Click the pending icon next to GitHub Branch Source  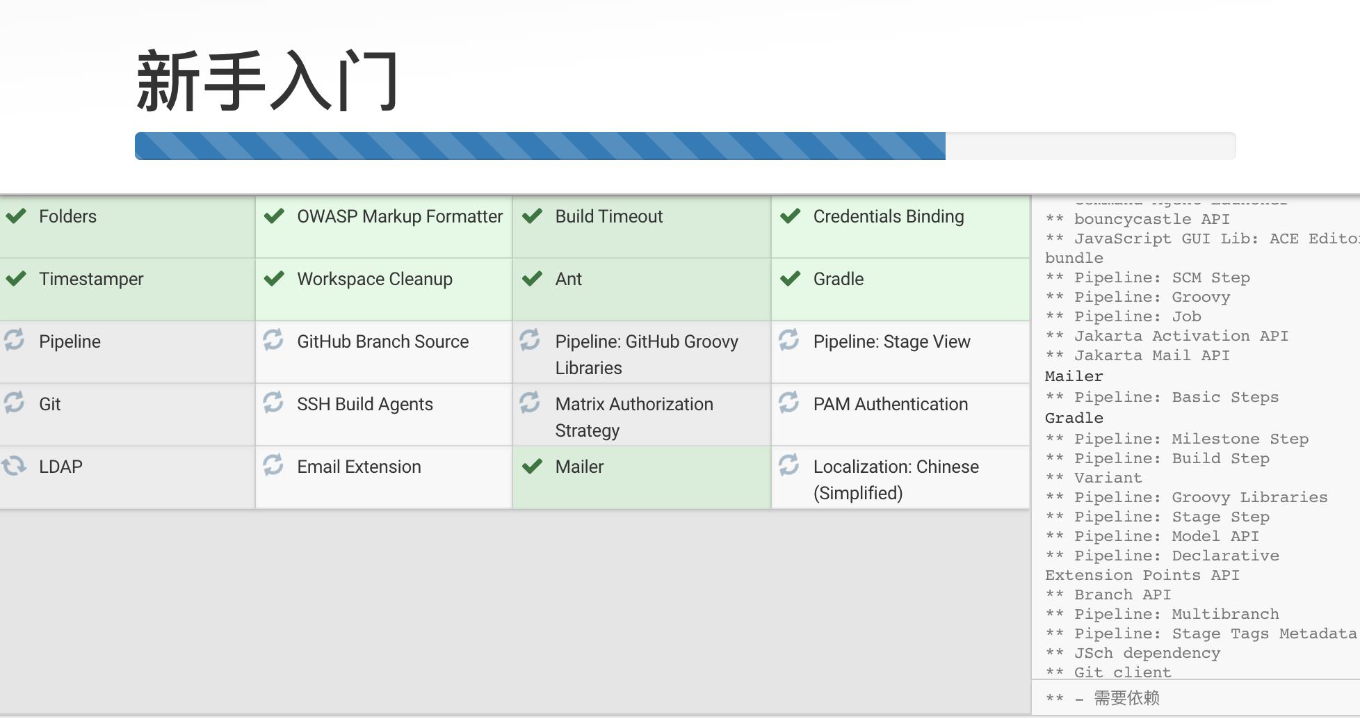(273, 339)
